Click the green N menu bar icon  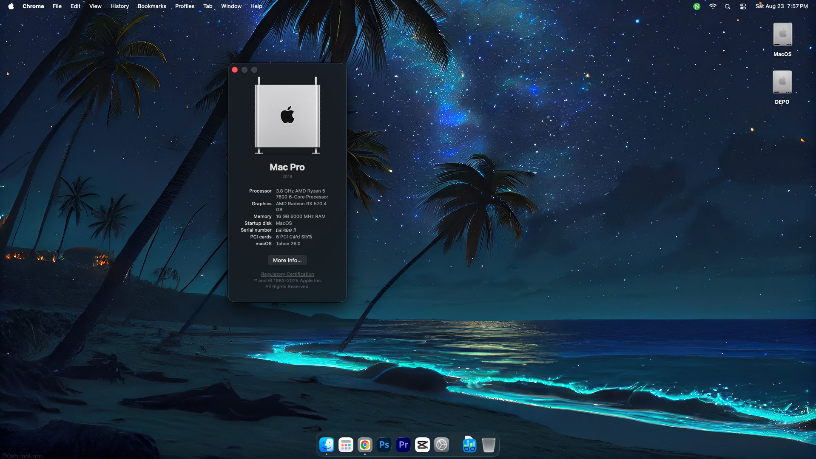[x=697, y=6]
